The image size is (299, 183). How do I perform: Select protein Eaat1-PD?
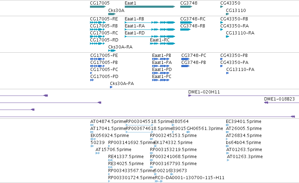pos(161,73)
